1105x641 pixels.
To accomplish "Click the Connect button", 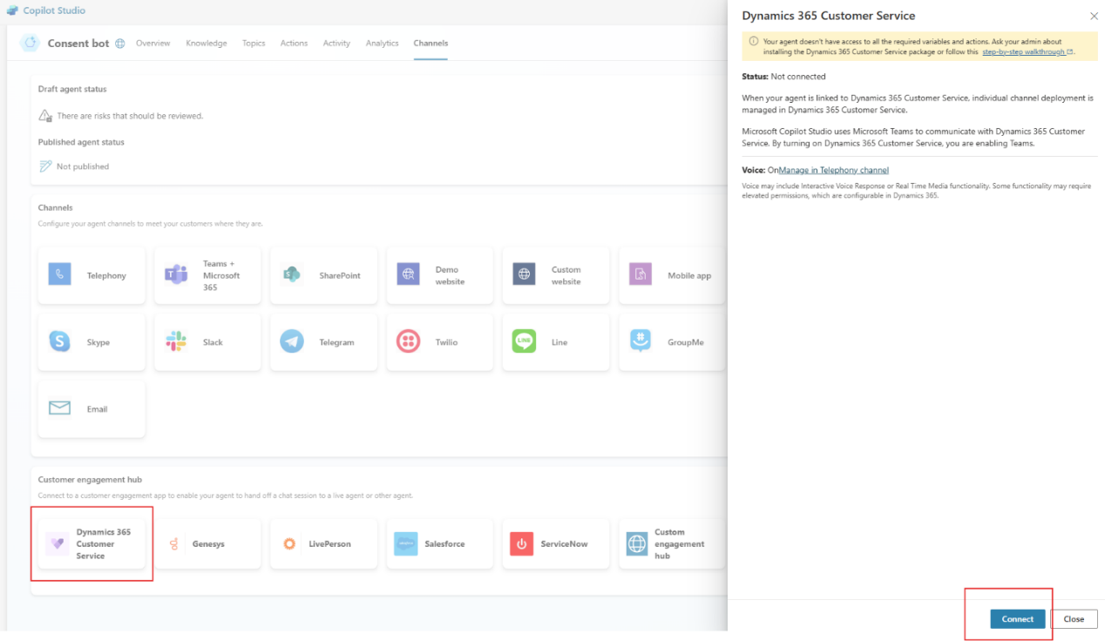I will coord(1018,619).
